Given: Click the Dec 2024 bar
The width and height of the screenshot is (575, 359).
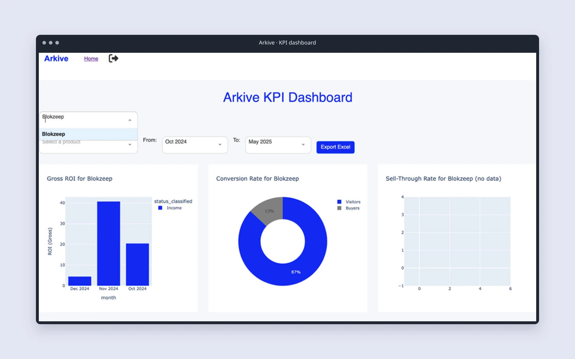Looking at the screenshot, I should pyautogui.click(x=80, y=281).
